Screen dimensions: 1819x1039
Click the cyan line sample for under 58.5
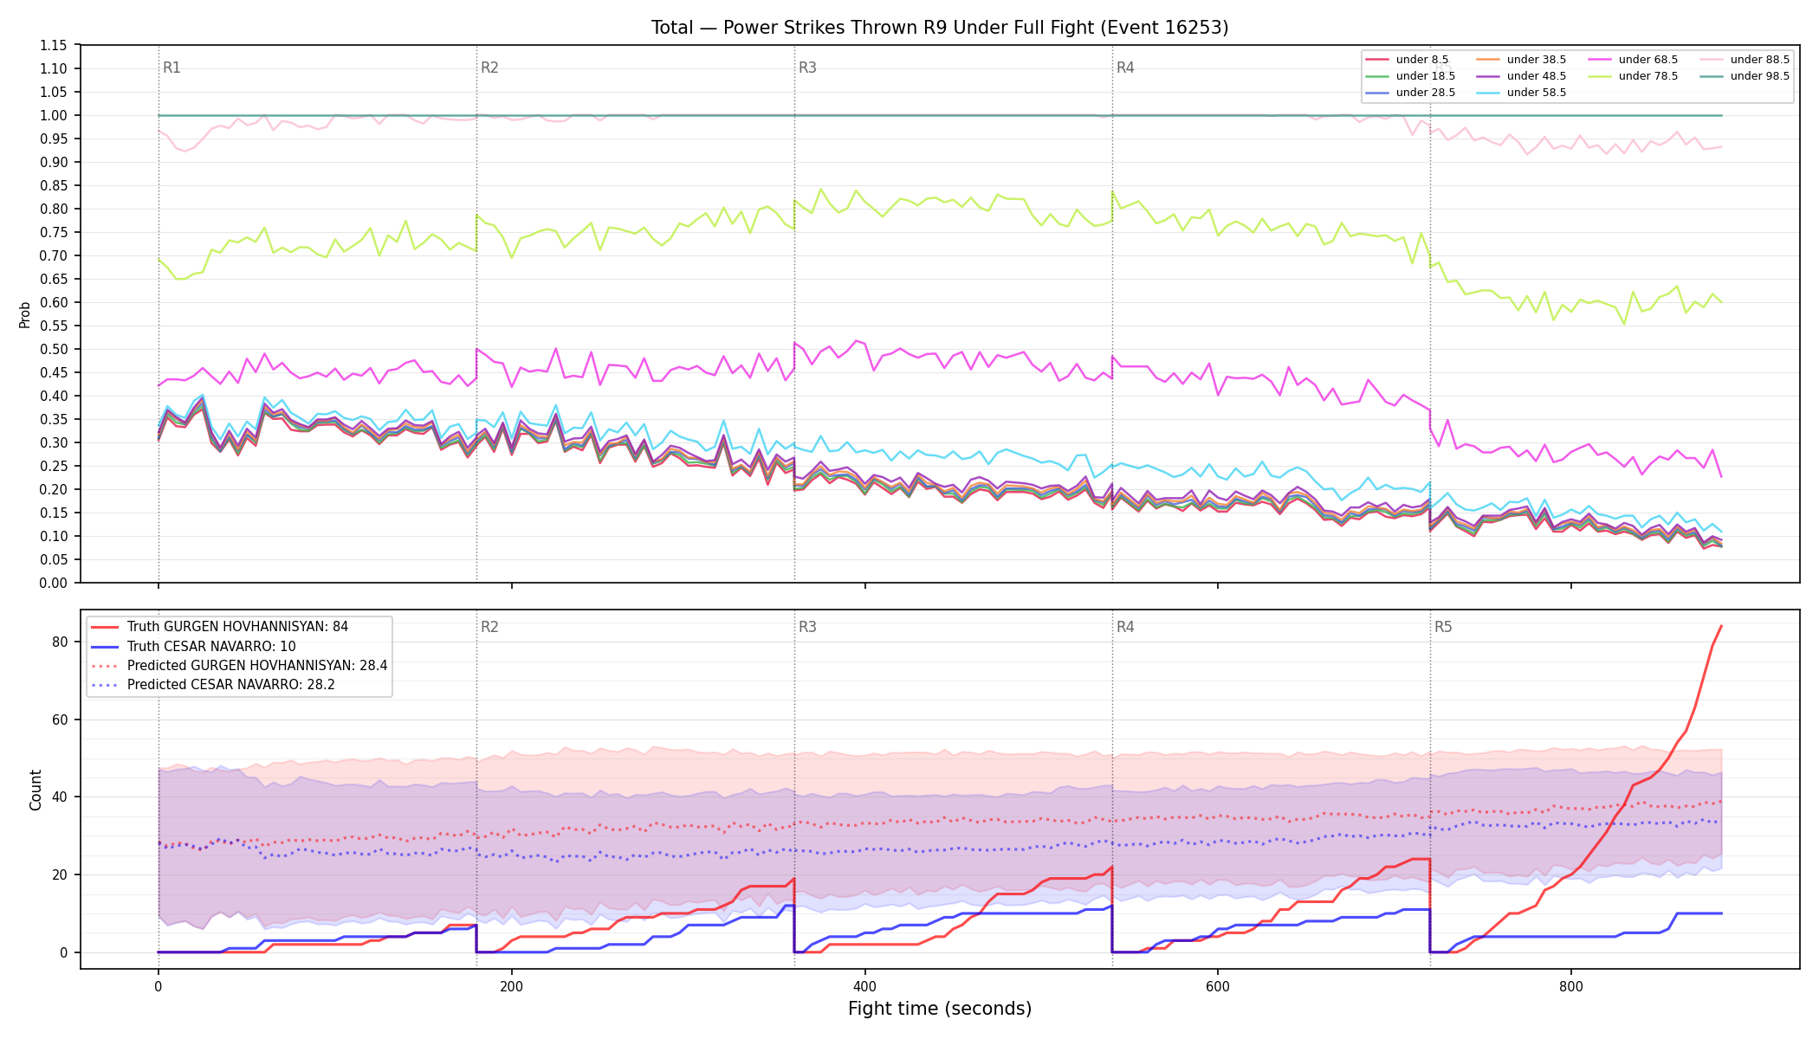pyautogui.click(x=1488, y=93)
